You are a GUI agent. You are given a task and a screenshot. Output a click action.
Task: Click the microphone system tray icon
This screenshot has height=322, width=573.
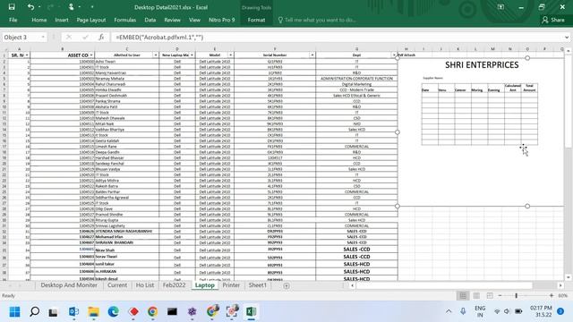point(463,311)
